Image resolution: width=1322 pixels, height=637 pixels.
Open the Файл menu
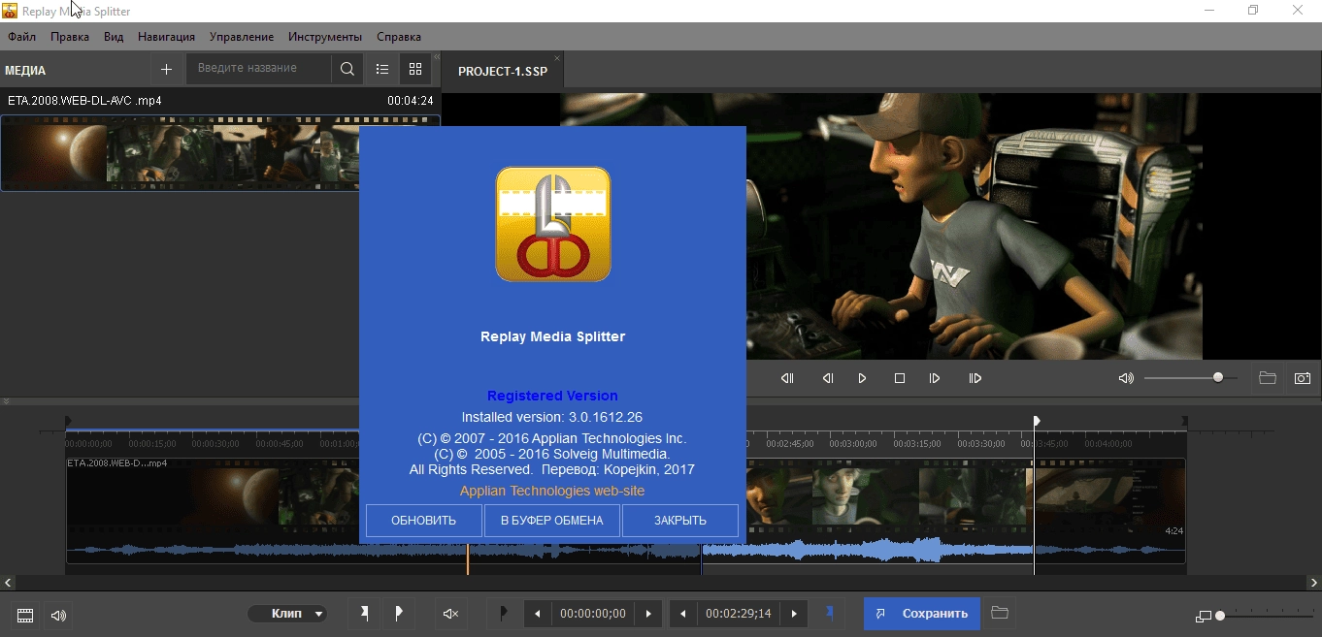pos(21,37)
